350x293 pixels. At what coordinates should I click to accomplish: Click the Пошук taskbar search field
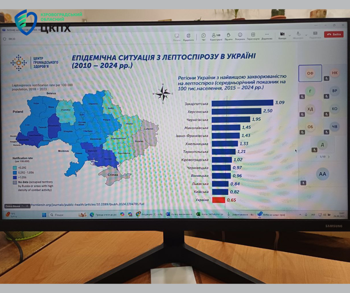(x=63, y=215)
